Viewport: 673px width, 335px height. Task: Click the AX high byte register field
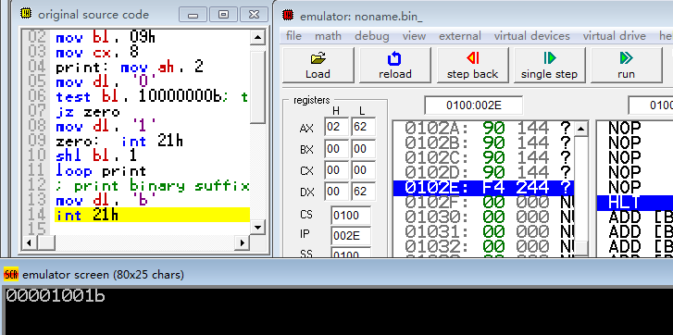[x=337, y=128]
